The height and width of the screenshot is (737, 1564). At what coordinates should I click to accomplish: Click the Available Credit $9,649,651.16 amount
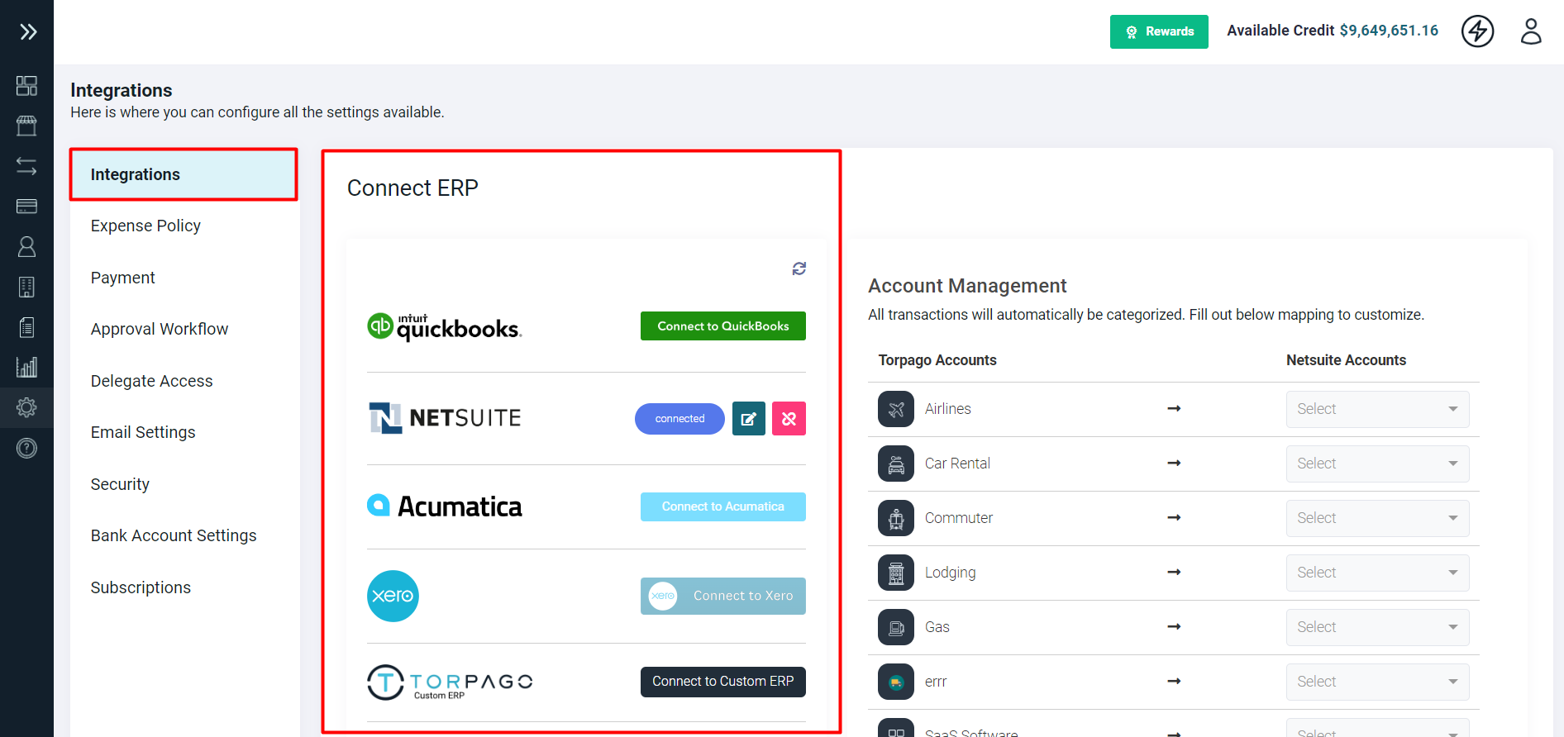pyautogui.click(x=1389, y=31)
